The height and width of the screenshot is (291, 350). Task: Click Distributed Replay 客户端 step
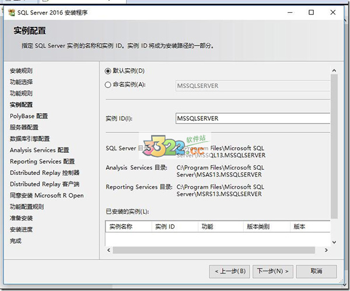(45, 184)
